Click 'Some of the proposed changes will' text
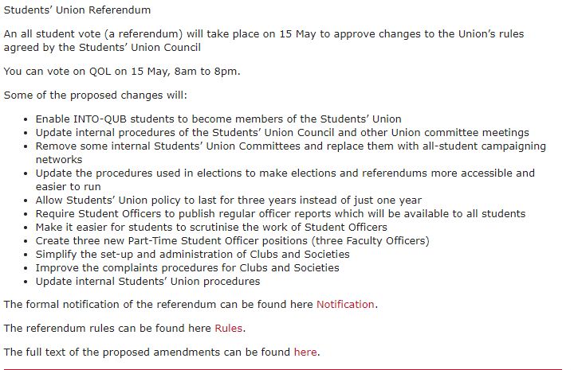Screen dimensions: 578x370 click(96, 95)
